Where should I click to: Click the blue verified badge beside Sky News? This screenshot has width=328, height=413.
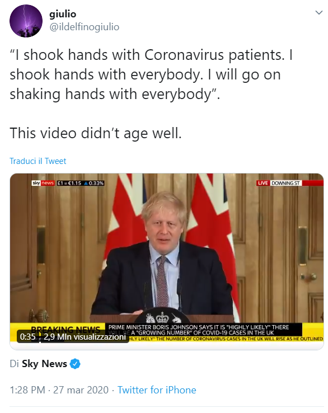[75, 364]
